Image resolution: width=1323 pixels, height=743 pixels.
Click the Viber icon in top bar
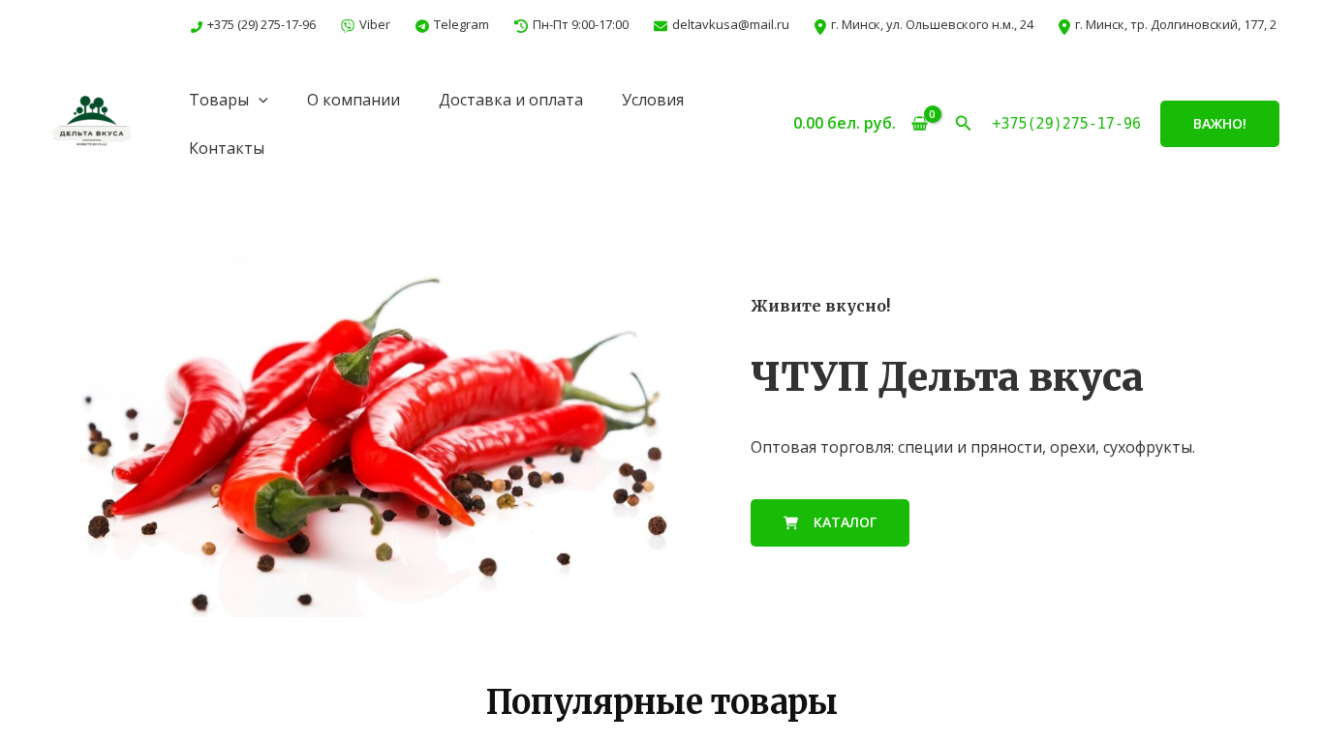coord(348,26)
